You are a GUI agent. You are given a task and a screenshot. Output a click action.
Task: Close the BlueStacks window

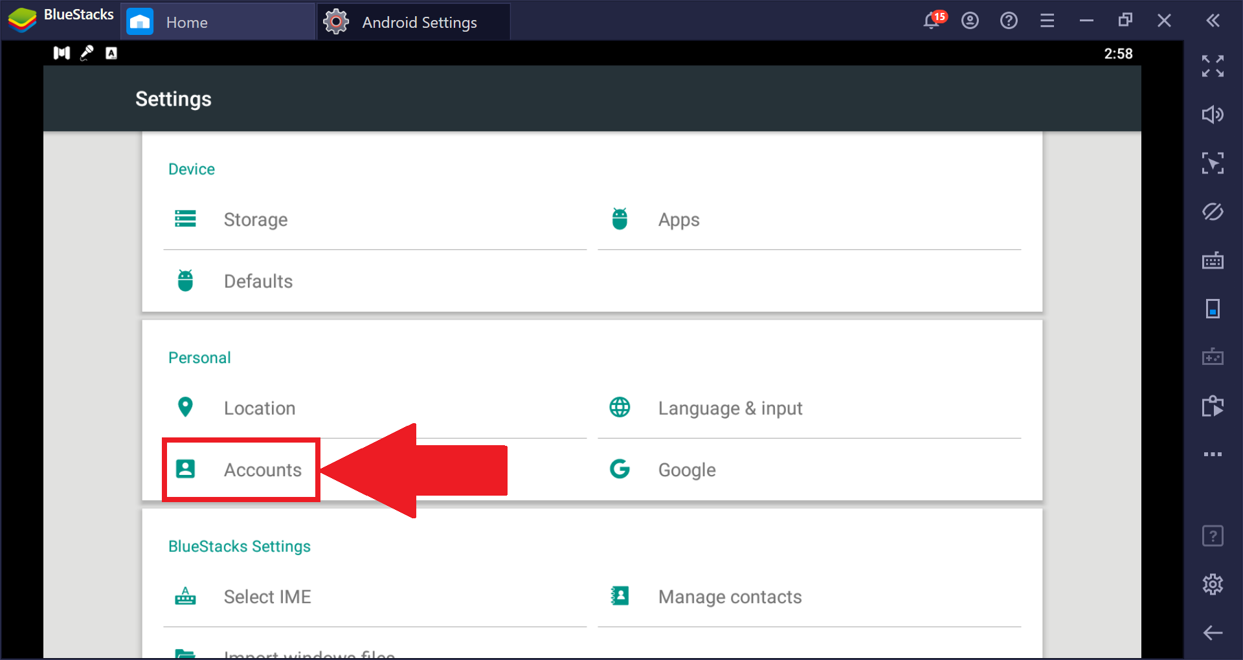pos(1164,21)
